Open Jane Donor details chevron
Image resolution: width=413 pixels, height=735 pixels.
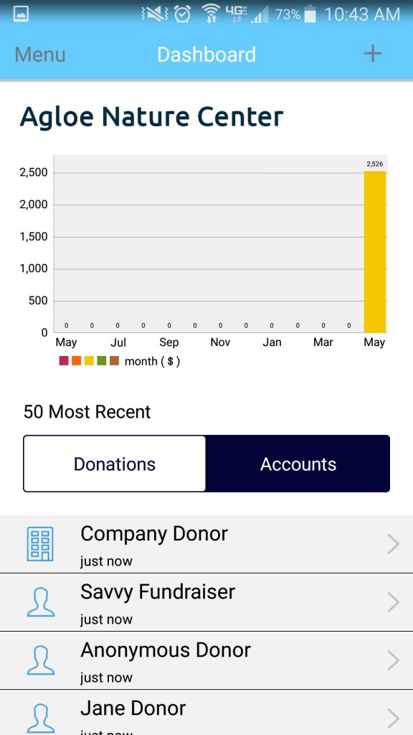(394, 718)
